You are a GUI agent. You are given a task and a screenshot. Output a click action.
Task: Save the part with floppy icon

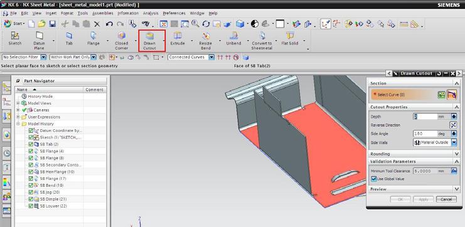coord(53,24)
